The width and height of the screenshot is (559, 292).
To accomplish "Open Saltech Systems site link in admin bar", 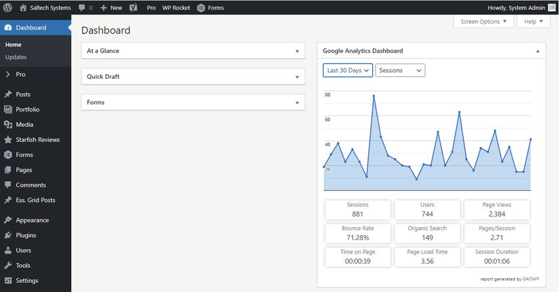I will tap(50, 7).
